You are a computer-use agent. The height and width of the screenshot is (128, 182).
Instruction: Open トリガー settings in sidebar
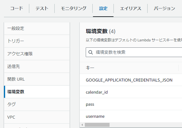click(37, 41)
